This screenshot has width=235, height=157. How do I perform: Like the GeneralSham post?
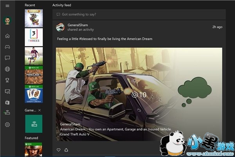click(58, 150)
